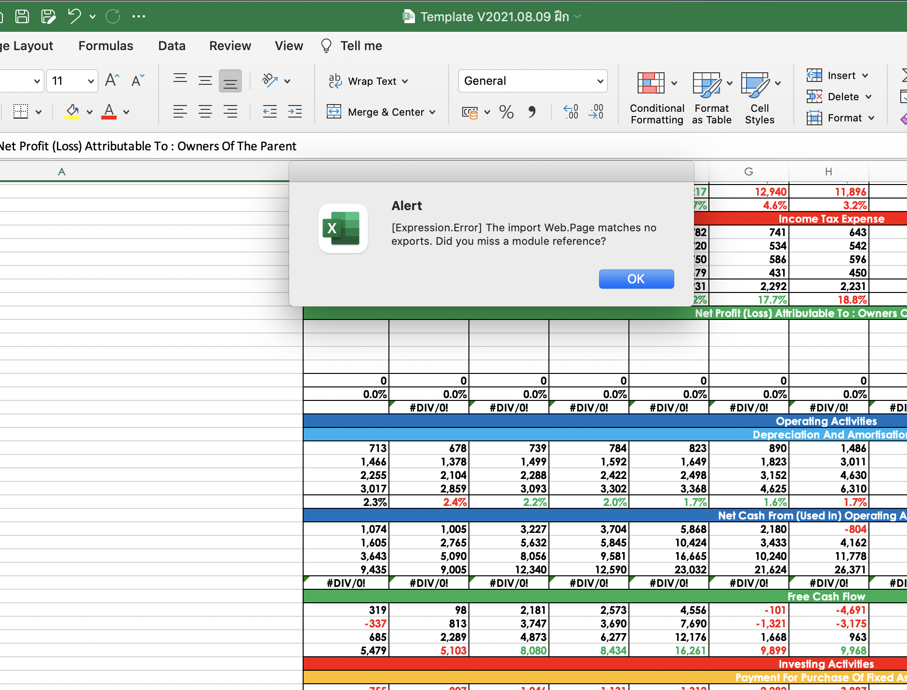Toggle the bottom align button
Screen dimensions: 907x690
point(230,81)
